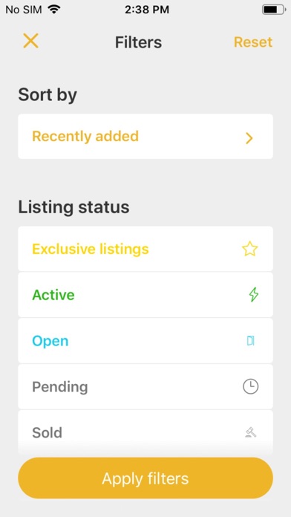Click the battery icon in status bar
Image resolution: width=291 pixels, height=517 pixels.
(x=273, y=10)
